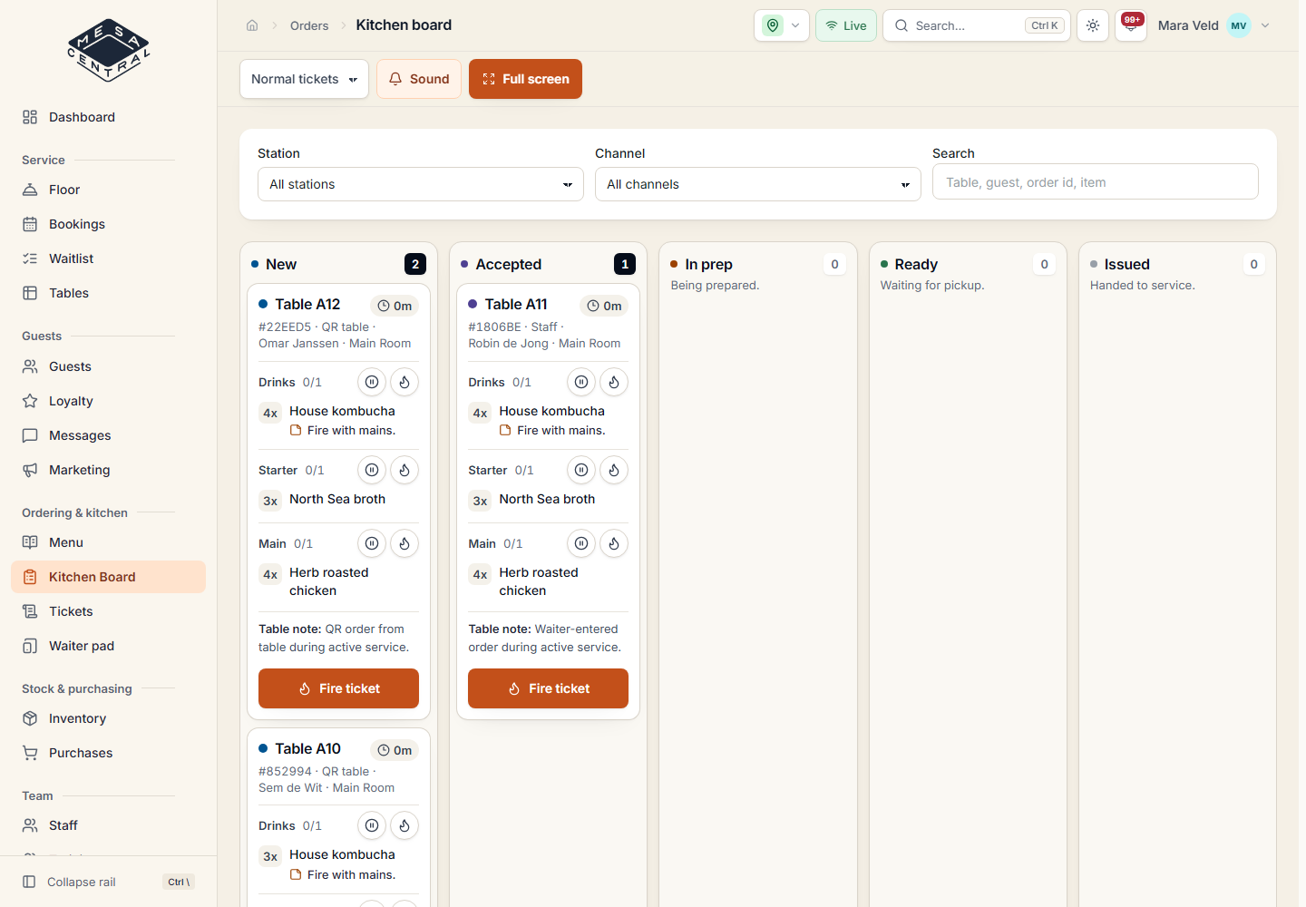Hold the Main course on Table A12
1306x907 pixels.
pyautogui.click(x=372, y=543)
